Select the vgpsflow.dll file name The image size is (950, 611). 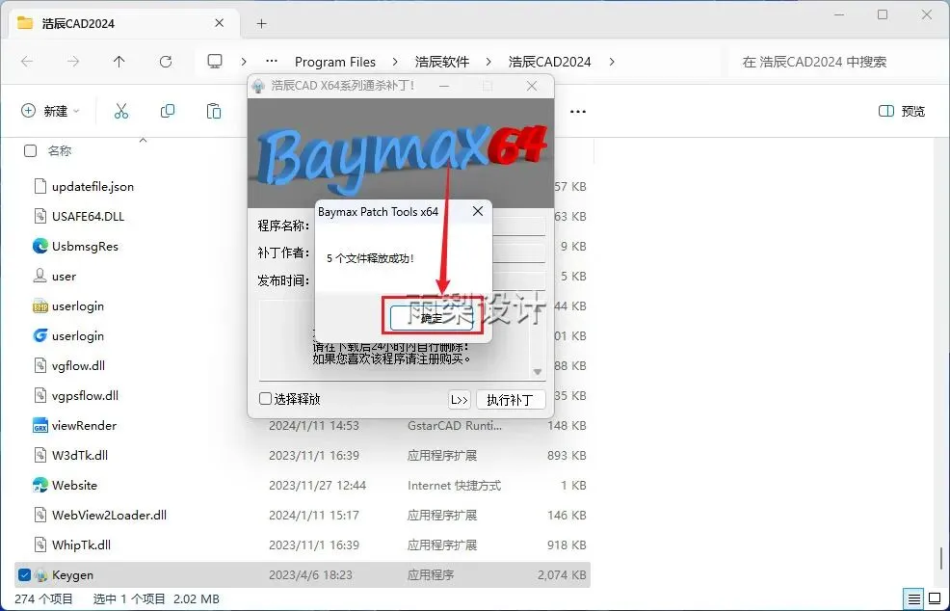(x=85, y=395)
